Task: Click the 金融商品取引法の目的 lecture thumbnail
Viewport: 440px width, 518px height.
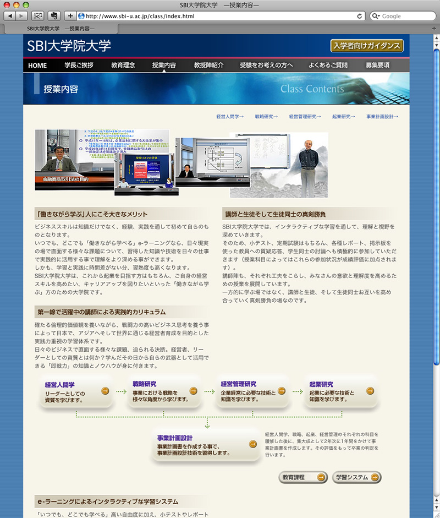Action: pyautogui.click(x=74, y=160)
